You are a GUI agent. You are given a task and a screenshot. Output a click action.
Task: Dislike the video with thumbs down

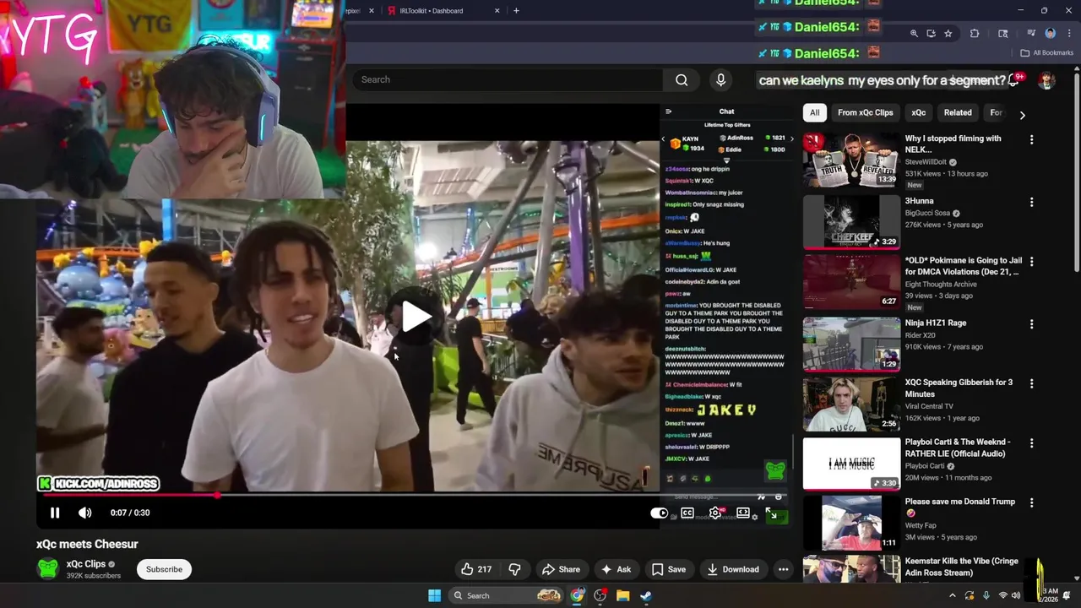pyautogui.click(x=514, y=569)
